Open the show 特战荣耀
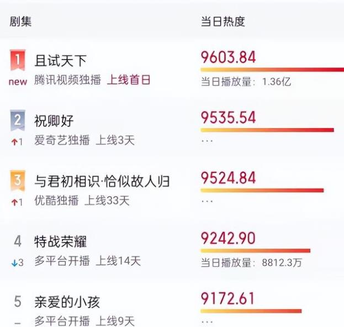This screenshot has width=344, height=327. 60,241
